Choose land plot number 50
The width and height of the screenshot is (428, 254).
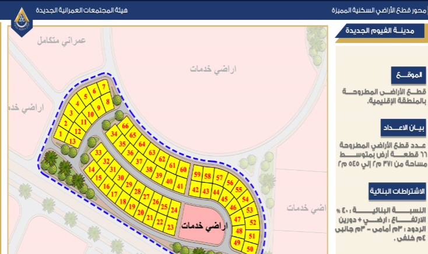point(250,248)
